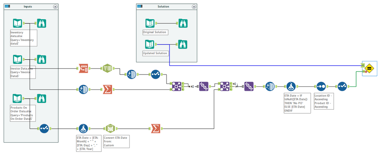
Task: Collapse the Solution tool container
Action: [x=194, y=7]
